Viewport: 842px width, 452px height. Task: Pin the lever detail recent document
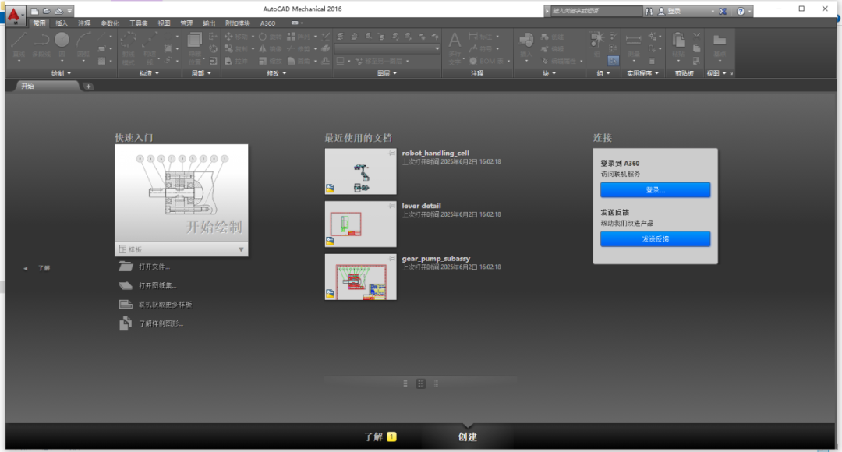391,207
